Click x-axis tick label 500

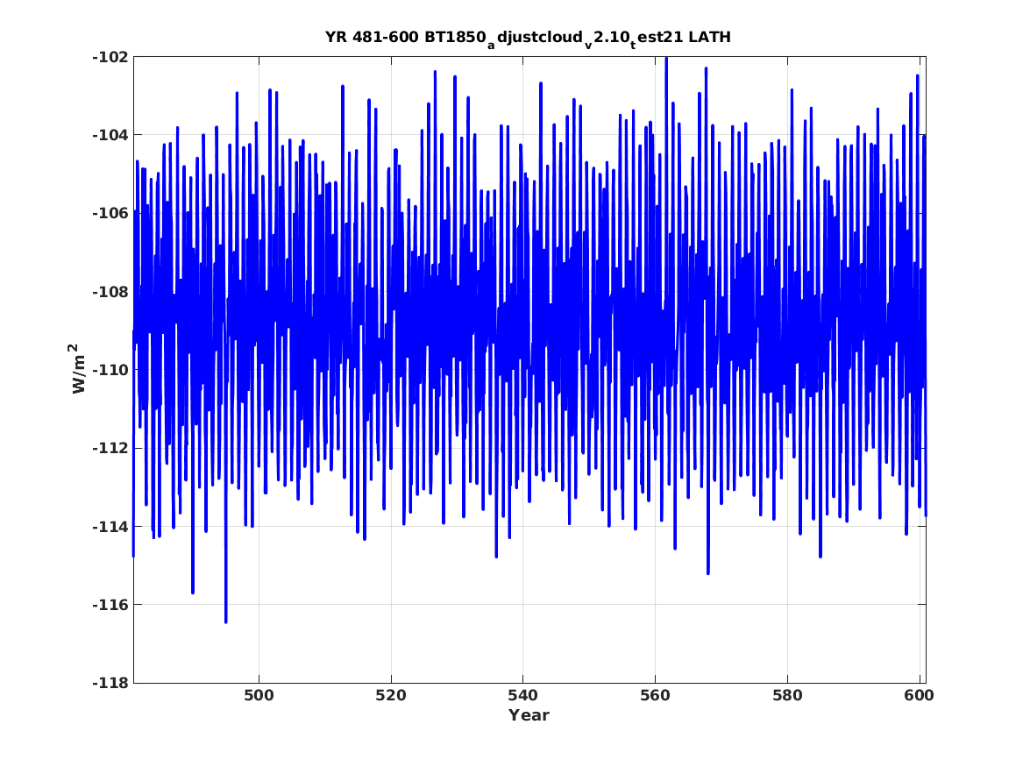[x=259, y=695]
